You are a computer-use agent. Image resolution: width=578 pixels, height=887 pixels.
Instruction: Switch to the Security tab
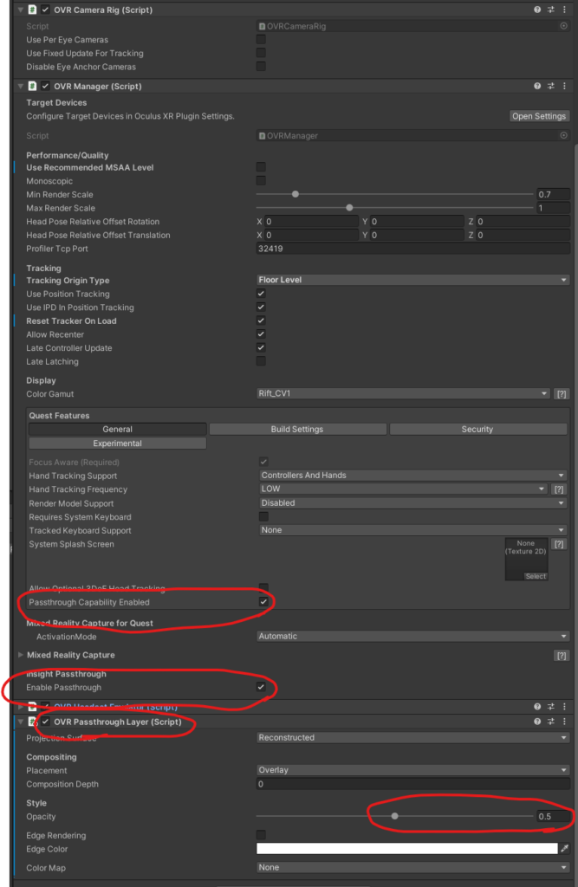pyautogui.click(x=477, y=430)
